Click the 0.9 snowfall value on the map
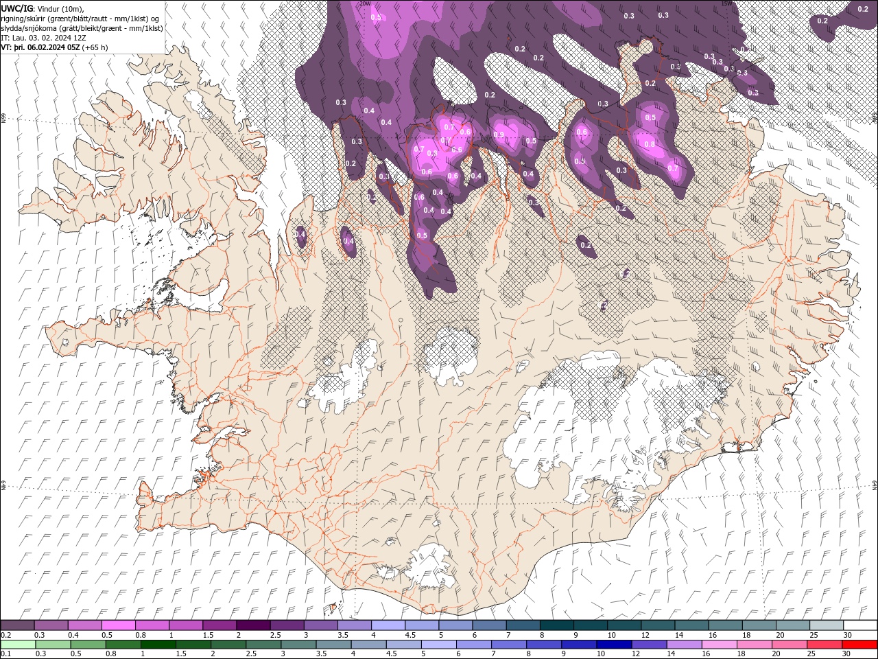 coord(499,135)
